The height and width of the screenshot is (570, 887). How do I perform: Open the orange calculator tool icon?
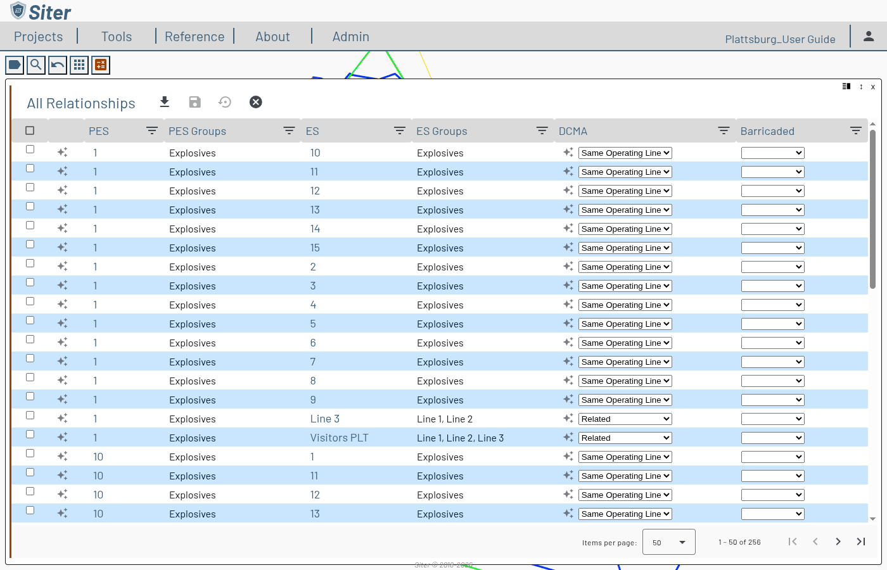pos(101,65)
